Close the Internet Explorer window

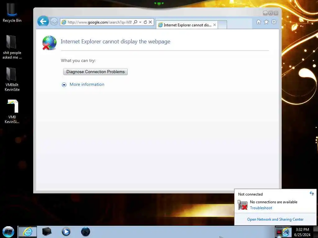pos(276,13)
